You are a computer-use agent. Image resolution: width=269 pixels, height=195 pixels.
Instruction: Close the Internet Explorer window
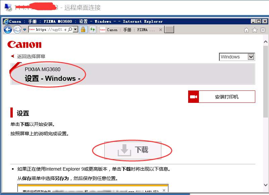(x=265, y=21)
